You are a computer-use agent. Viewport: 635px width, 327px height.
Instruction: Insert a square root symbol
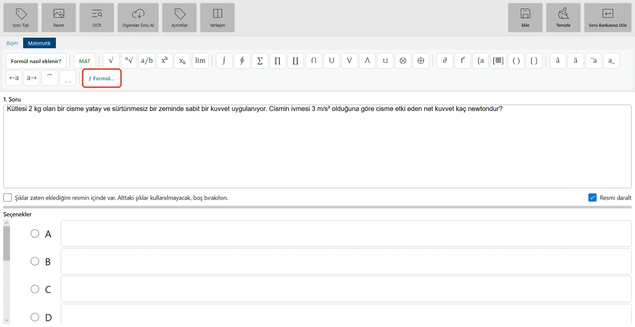111,61
